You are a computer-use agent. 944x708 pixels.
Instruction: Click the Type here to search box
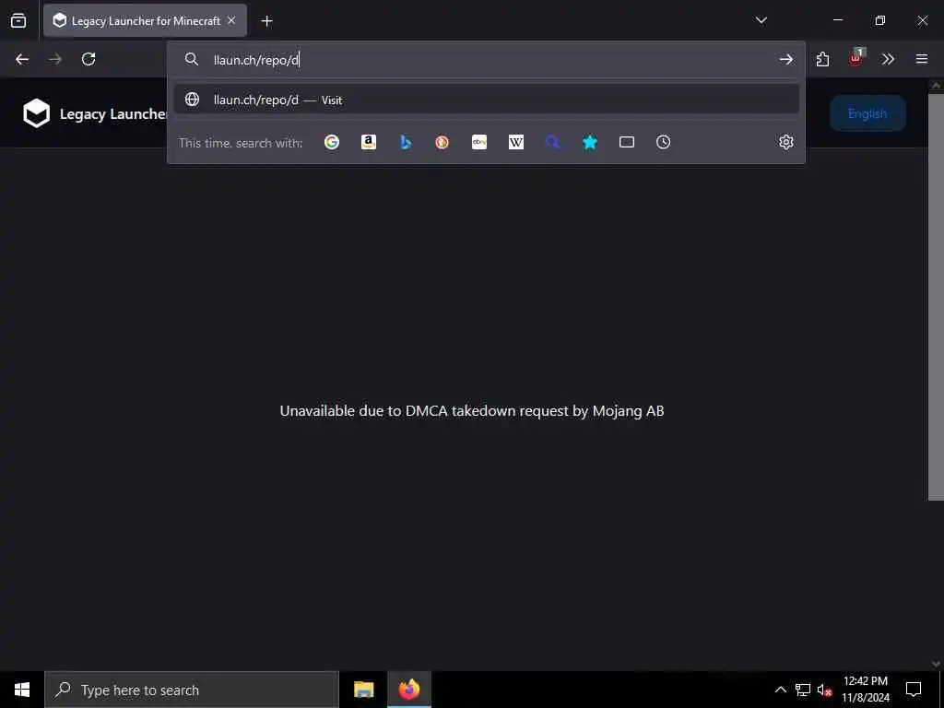192,690
